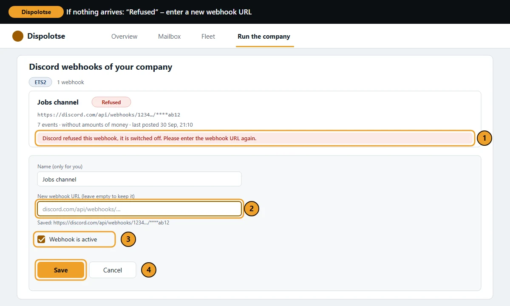Click the Dispolotse pill in the top banner
Viewport: 510px width, 306px height.
[x=36, y=12]
